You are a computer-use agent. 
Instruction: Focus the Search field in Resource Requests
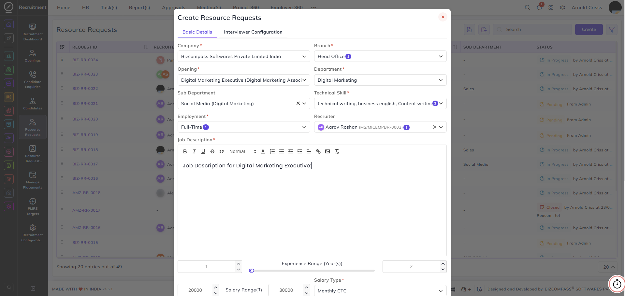(x=532, y=30)
